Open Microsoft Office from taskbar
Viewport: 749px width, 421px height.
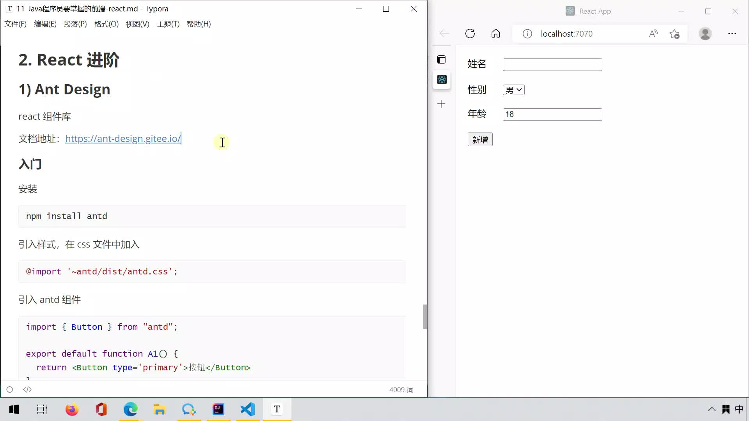(x=101, y=409)
